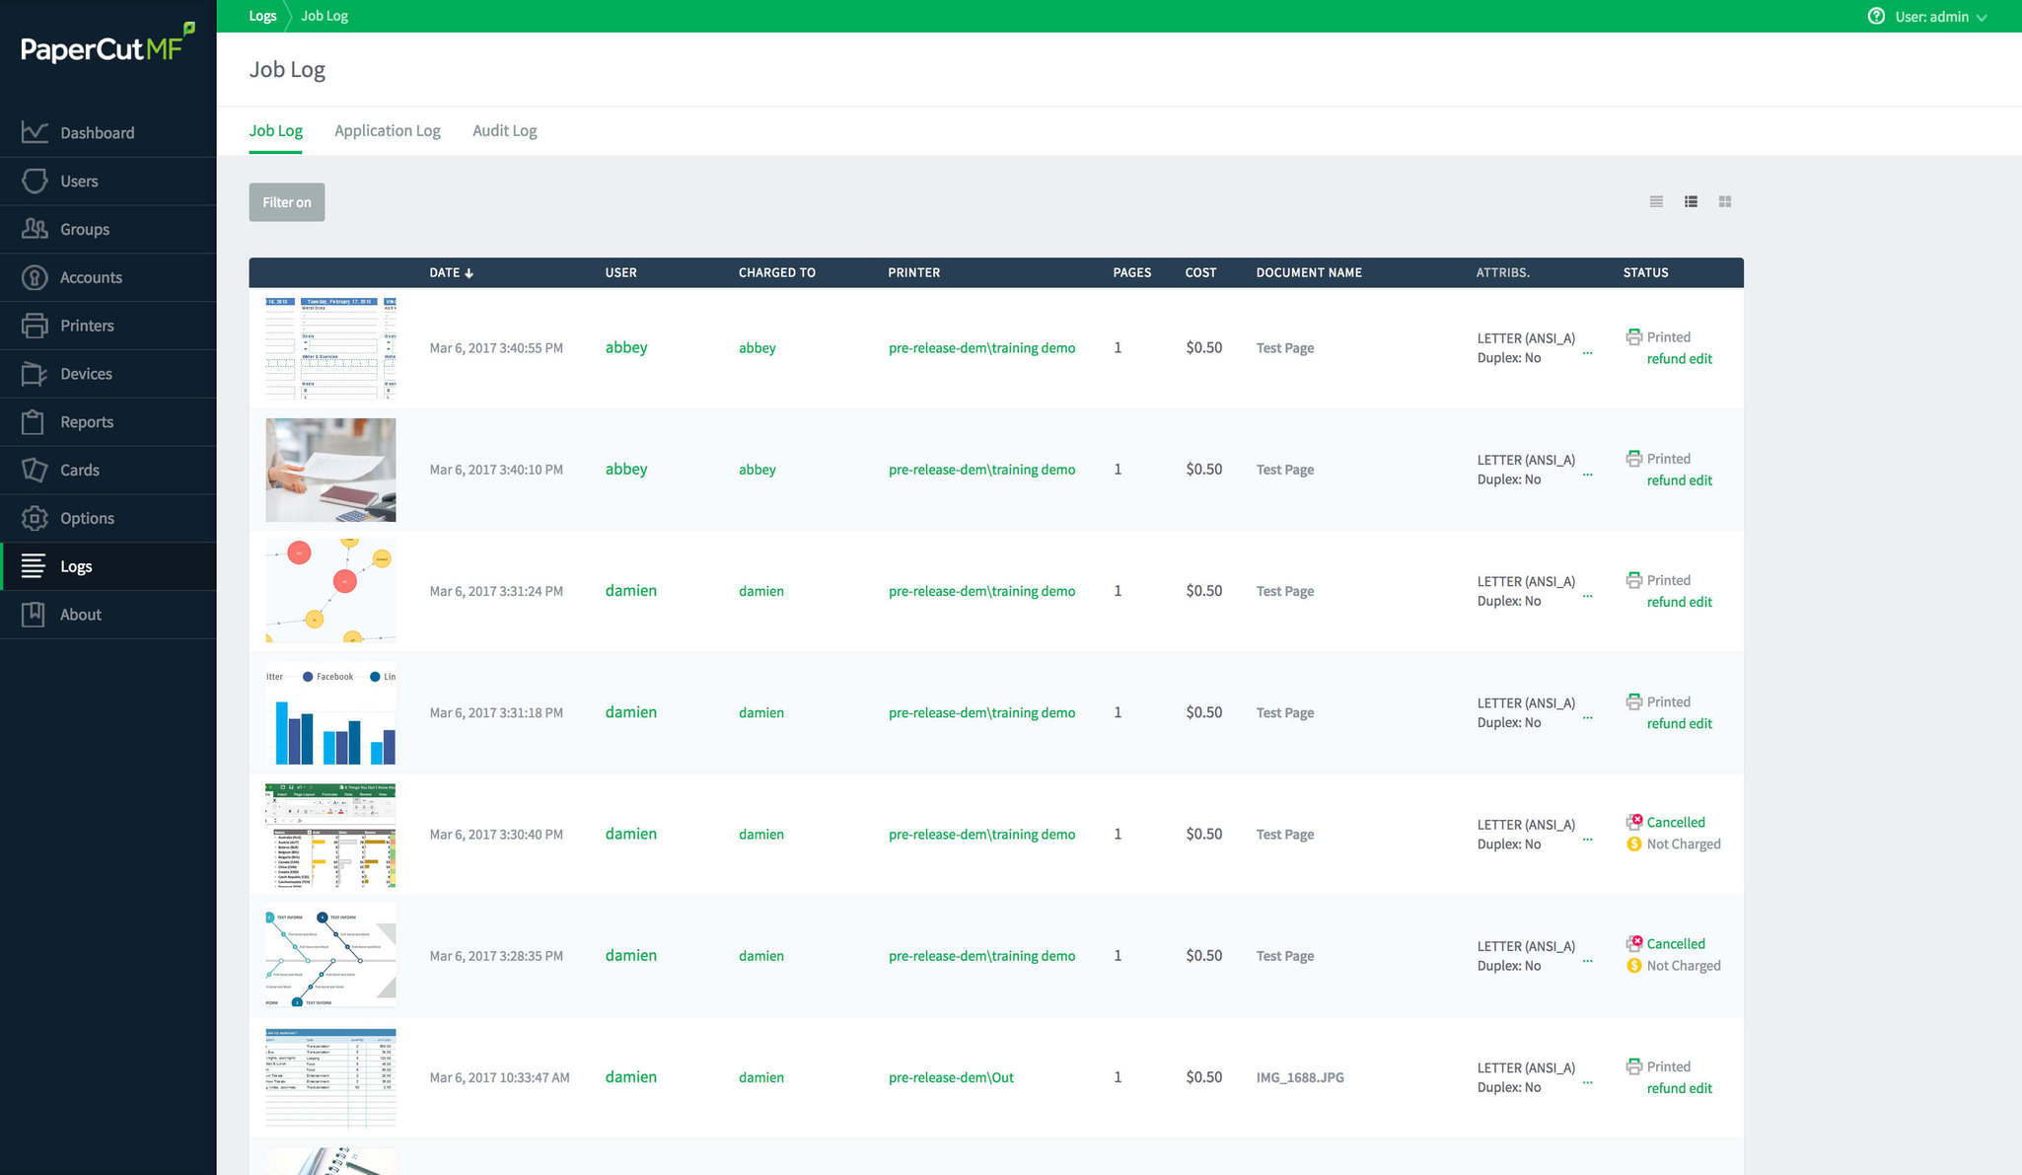The height and width of the screenshot is (1175, 2022).
Task: Click the Cards sidebar icon
Action: pos(35,470)
